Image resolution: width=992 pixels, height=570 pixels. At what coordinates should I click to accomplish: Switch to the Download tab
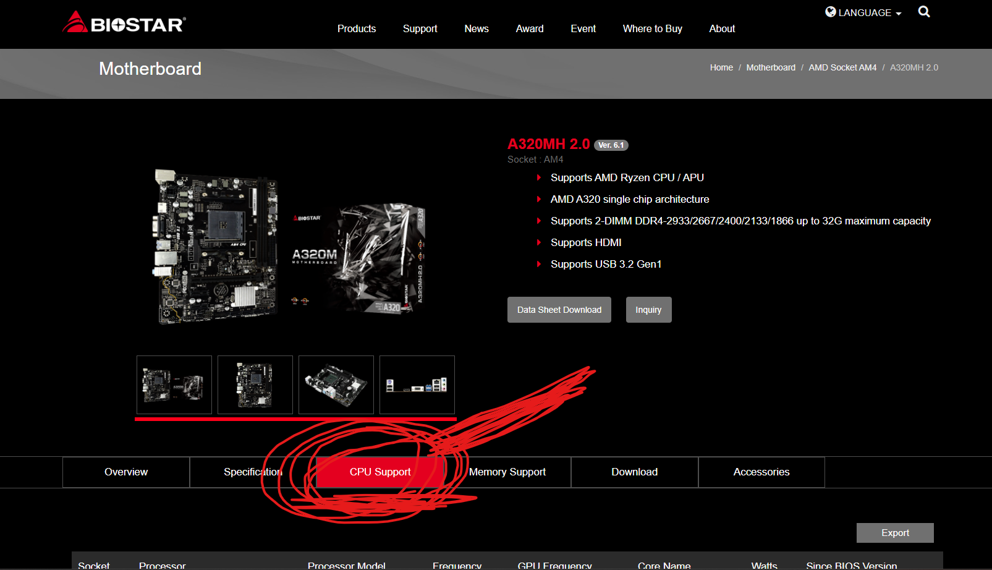pos(635,472)
